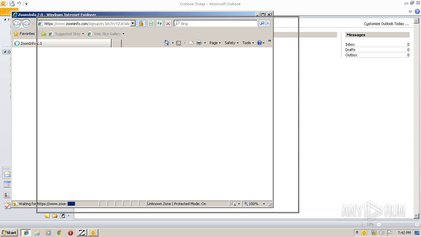This screenshot has width=421, height=237.
Task: Expand Web Slice Gallery dropdown arrow
Action: 124,34
